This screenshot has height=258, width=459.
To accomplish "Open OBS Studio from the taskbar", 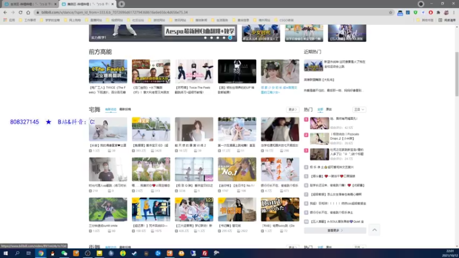I will tap(88, 253).
